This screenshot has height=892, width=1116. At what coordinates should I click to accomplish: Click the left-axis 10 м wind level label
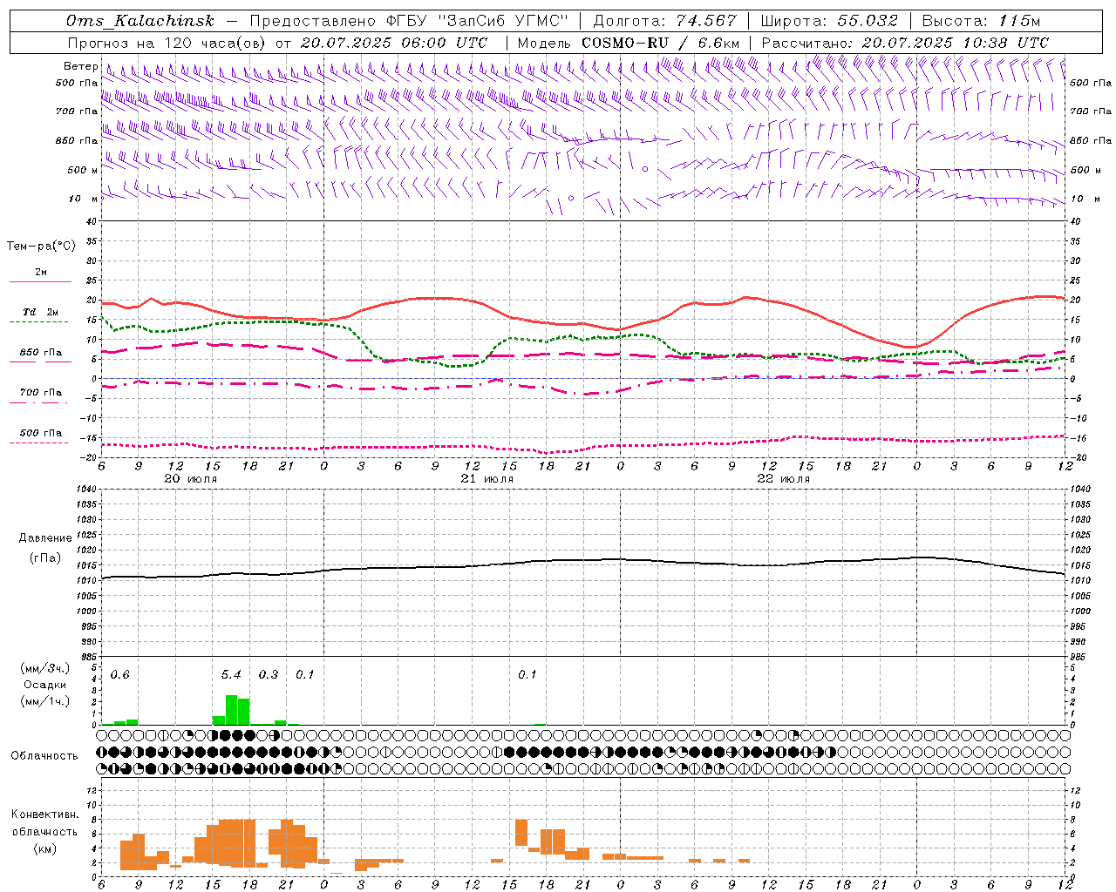83,199
